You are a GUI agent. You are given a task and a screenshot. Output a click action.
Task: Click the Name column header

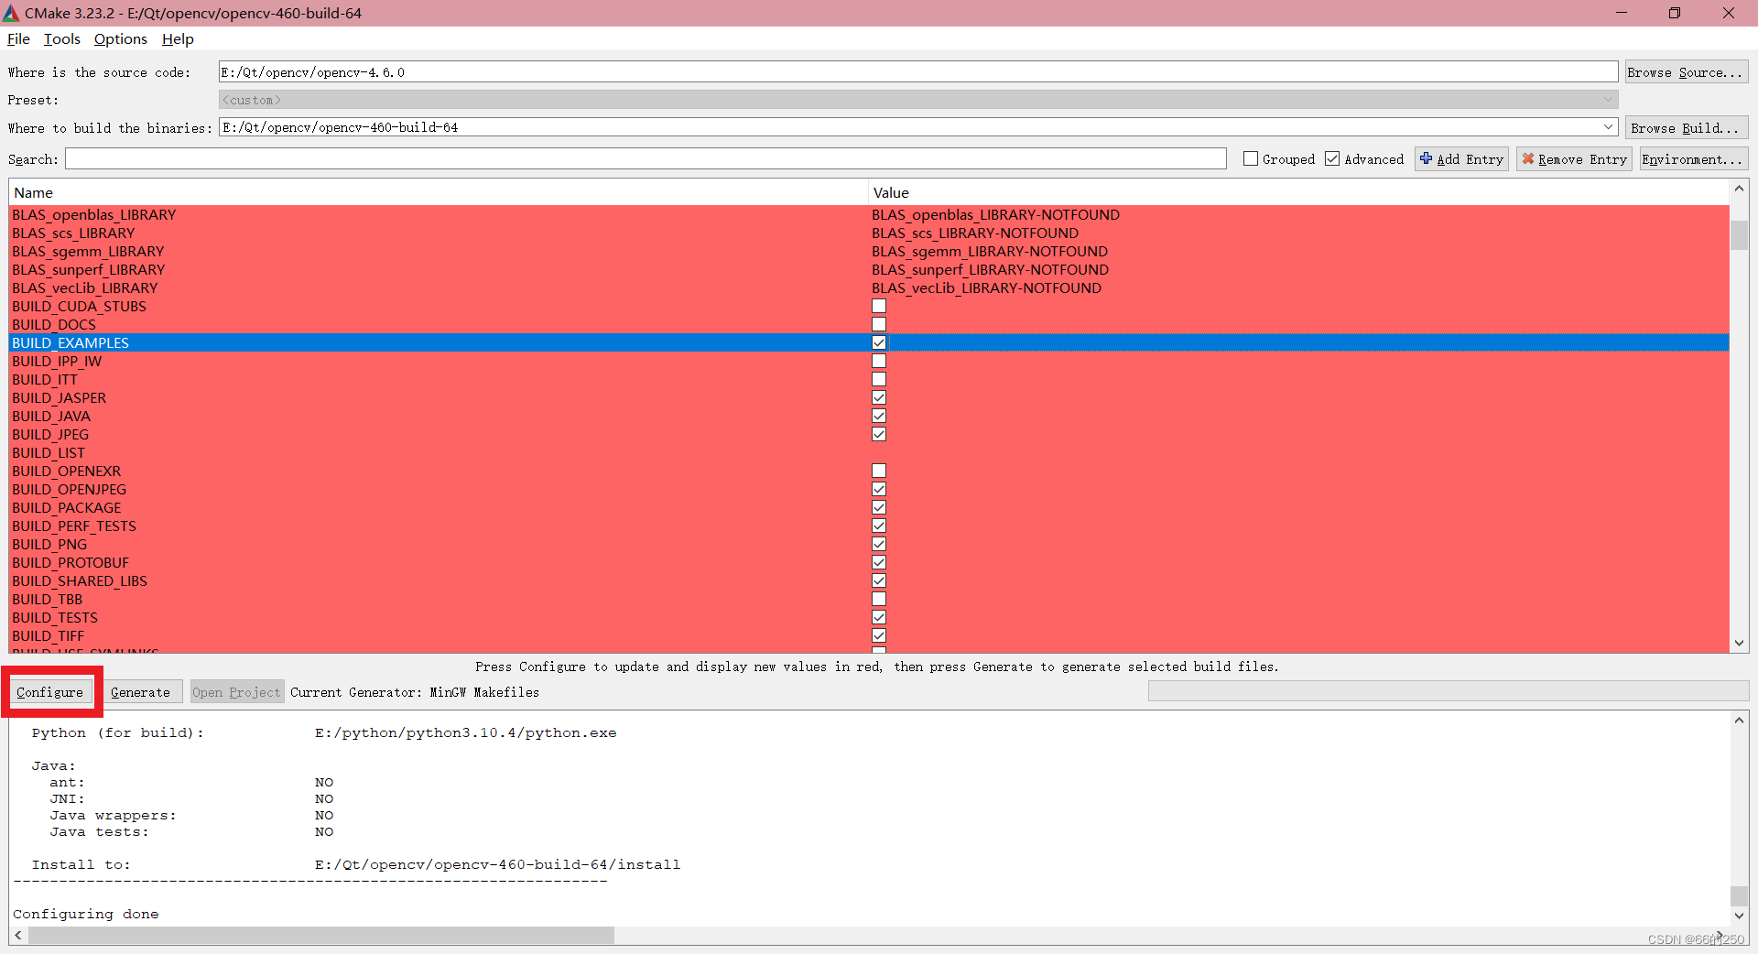click(439, 192)
